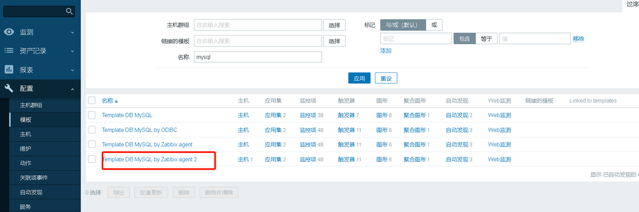Open 触发器 7 link for Template DB MySQL
The height and width of the screenshot is (212, 639).
[346, 115]
